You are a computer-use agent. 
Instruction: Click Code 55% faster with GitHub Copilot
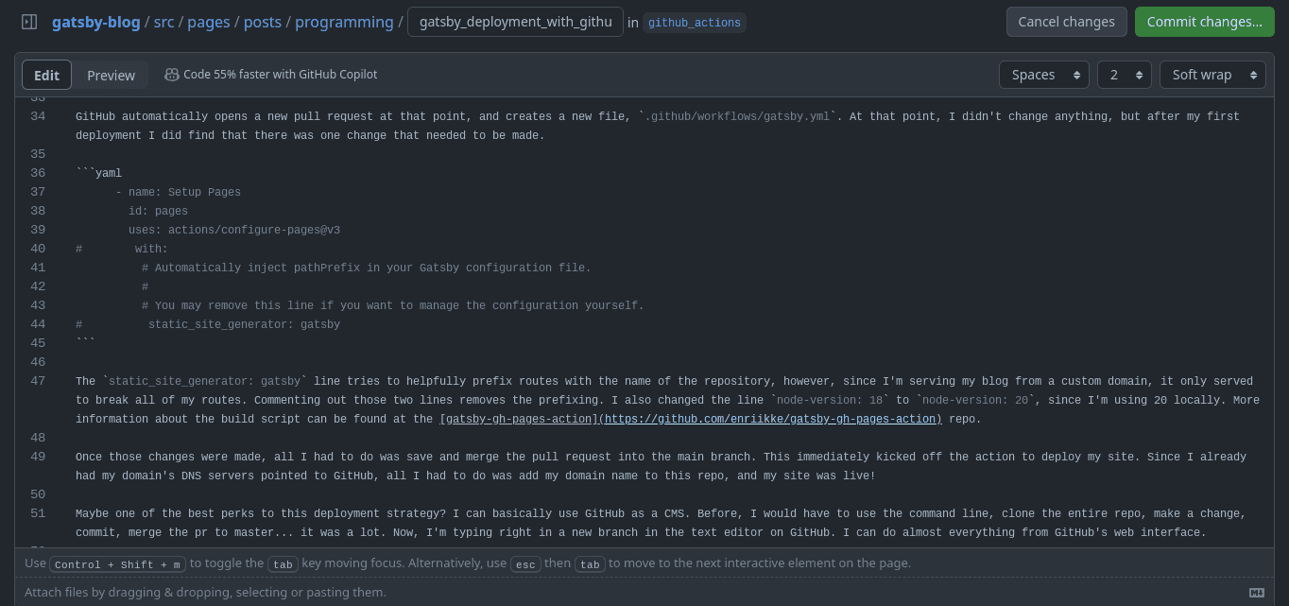pos(280,75)
